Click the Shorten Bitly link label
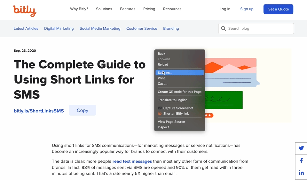307x180 pixels. 176,114
